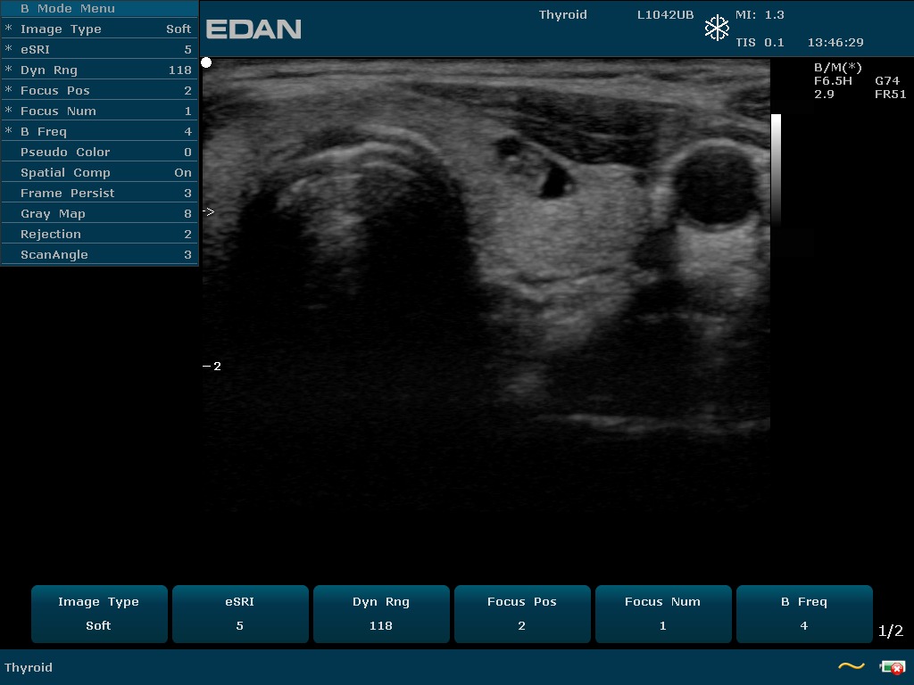Click the 1/2 page indicator

pyautogui.click(x=890, y=631)
